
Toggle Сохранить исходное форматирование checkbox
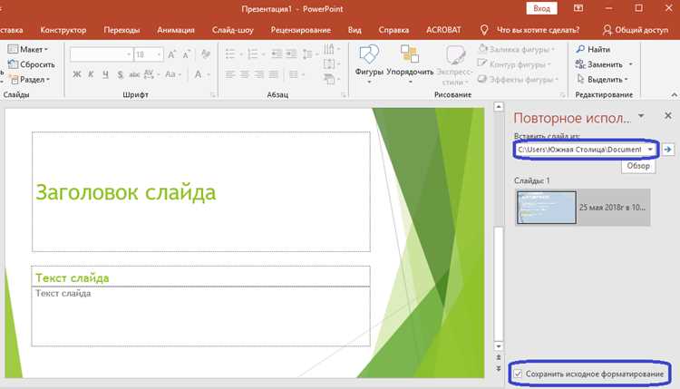518,374
